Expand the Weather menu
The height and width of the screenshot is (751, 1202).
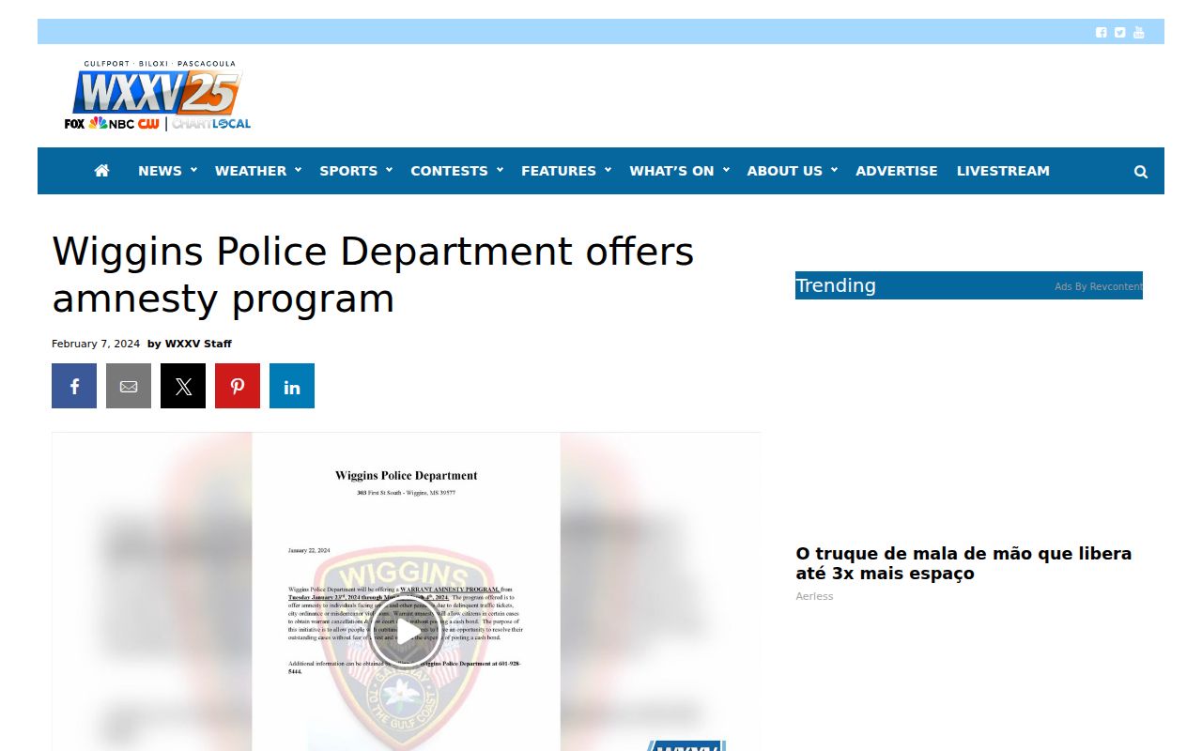point(258,171)
